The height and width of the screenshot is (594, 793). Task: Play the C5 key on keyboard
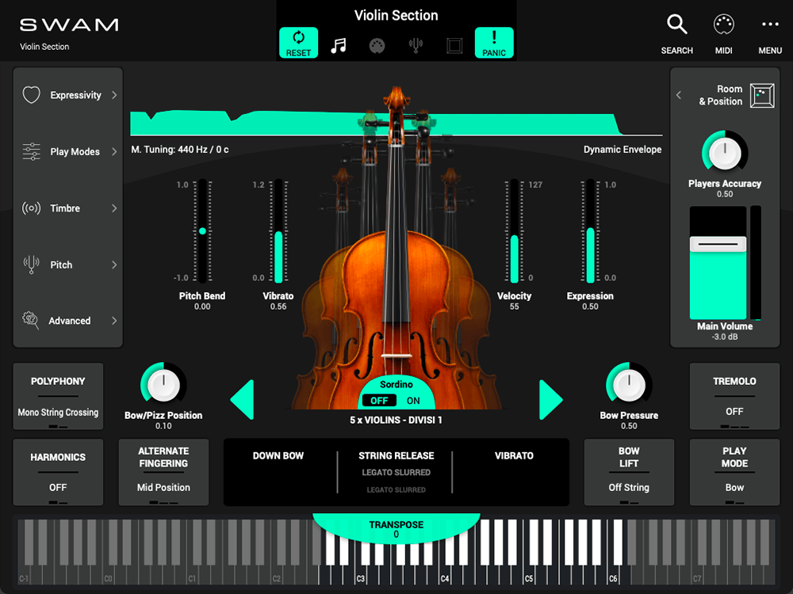527,577
